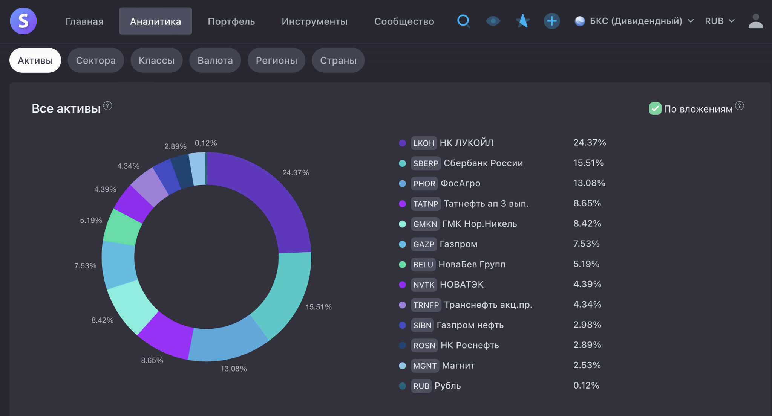
Task: Open help icon next to По вложениям
Action: [x=740, y=106]
